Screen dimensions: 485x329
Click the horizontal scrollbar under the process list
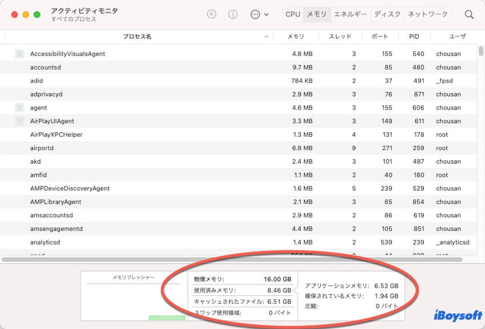[x=232, y=259]
